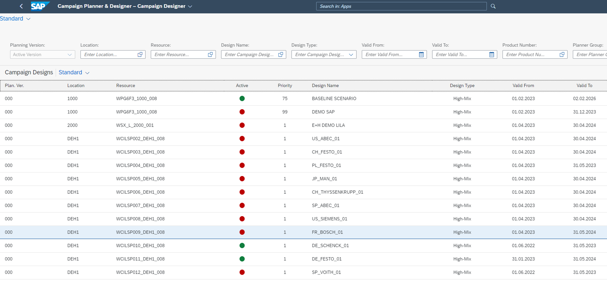Image resolution: width=607 pixels, height=282 pixels.
Task: Click the Design Type column header
Action: coord(462,86)
